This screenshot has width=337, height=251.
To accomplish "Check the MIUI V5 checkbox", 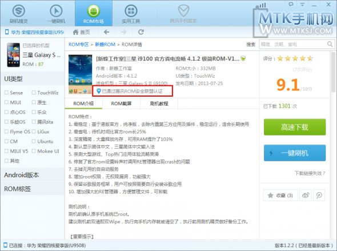I will [x=6, y=151].
